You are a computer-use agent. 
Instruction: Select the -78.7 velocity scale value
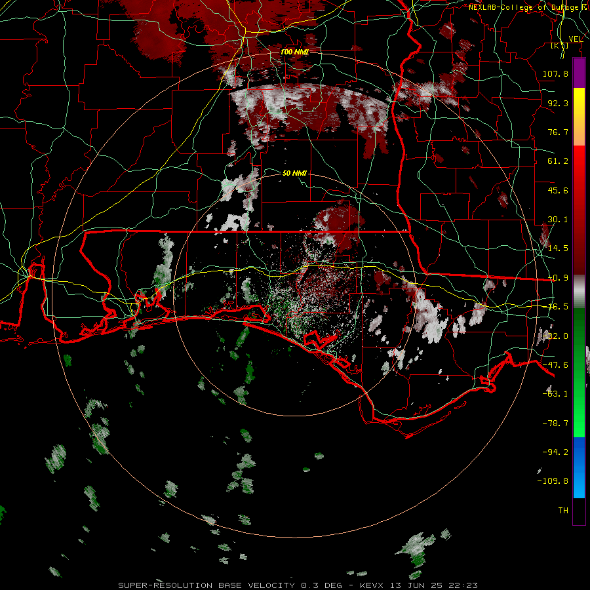pos(555,423)
